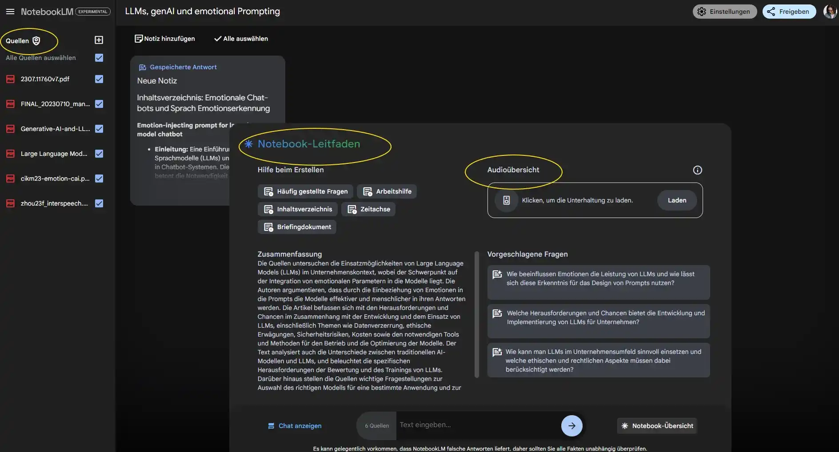Open Einstellungen settings
Screen dimensions: 839x452
pyautogui.click(x=724, y=12)
